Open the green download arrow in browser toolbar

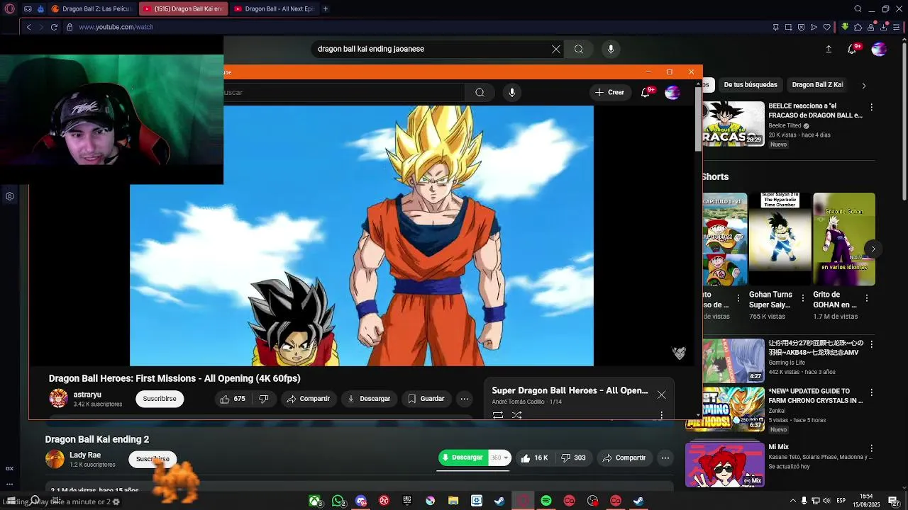(845, 27)
